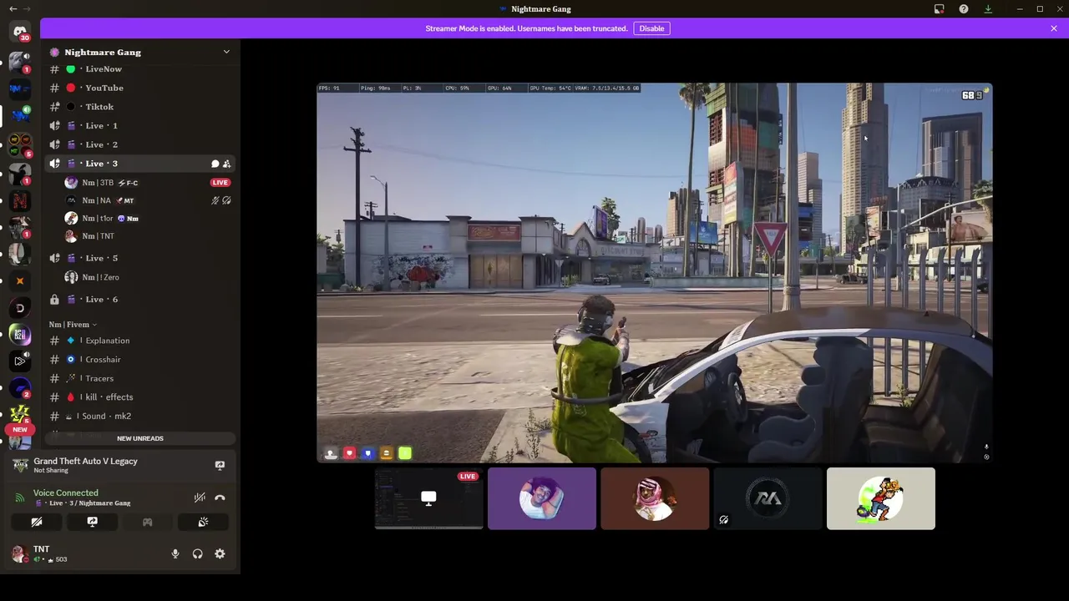Screen dimensions: 1069x601
Task: Open Discord direct messages home icon
Action: [20, 32]
